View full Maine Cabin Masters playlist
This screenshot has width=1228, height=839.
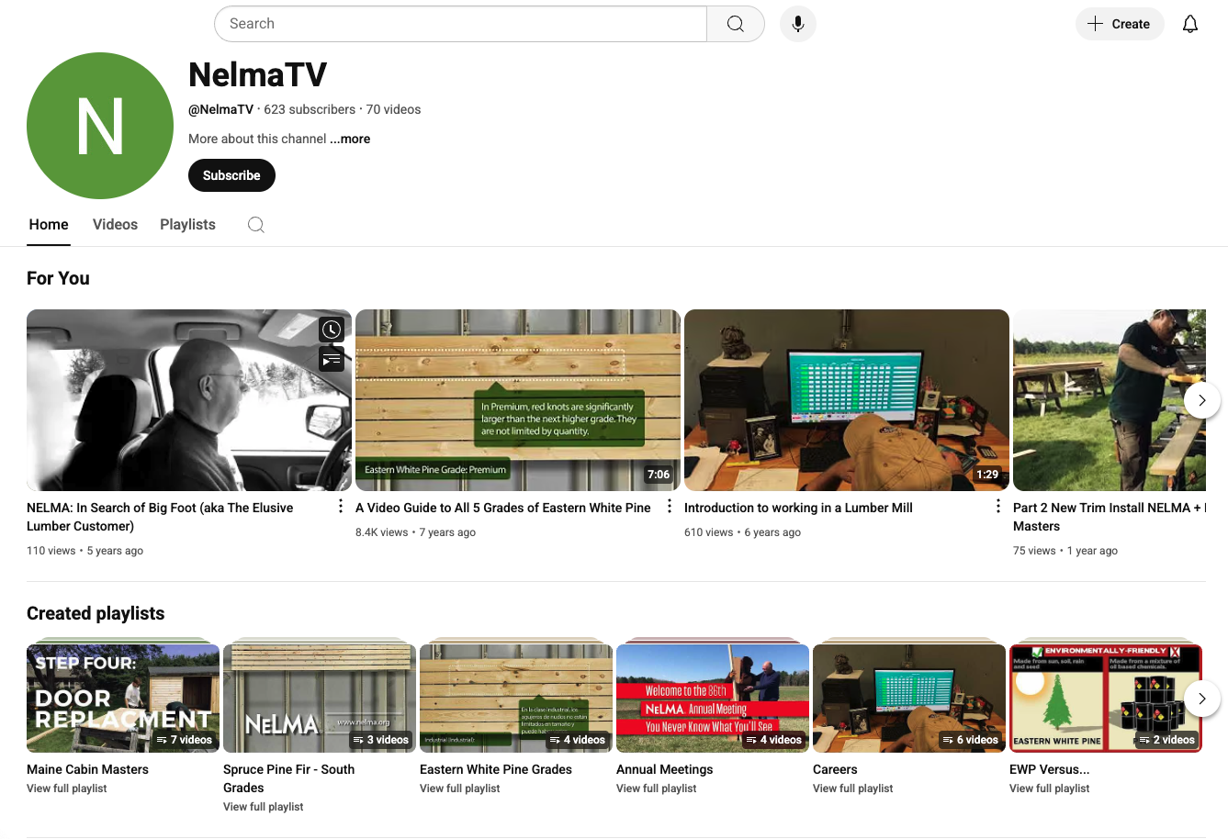coord(67,789)
